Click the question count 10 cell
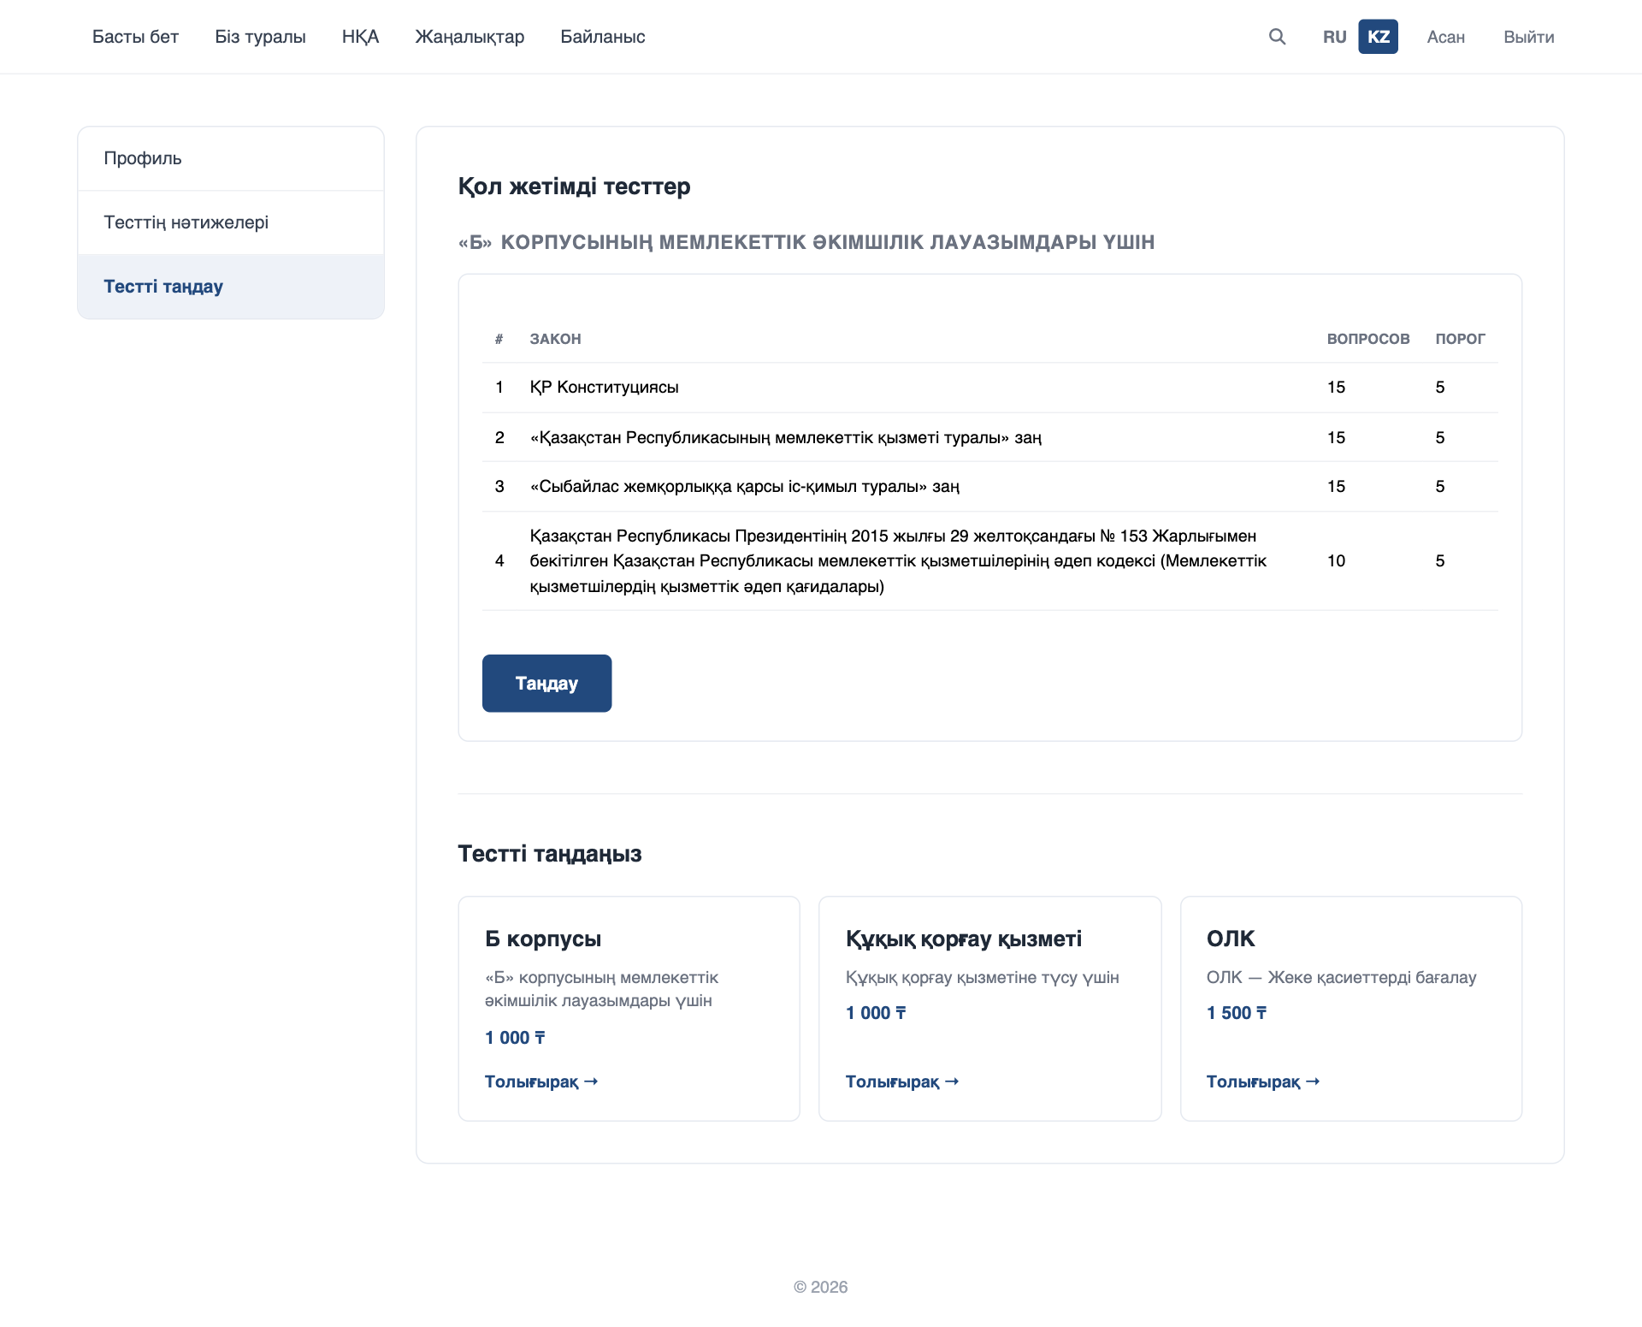 pos(1336,560)
